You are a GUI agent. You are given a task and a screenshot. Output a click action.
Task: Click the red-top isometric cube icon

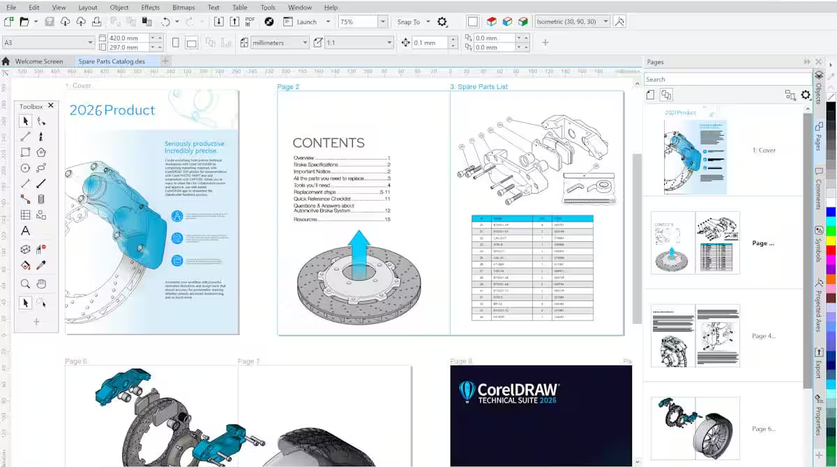coord(492,22)
